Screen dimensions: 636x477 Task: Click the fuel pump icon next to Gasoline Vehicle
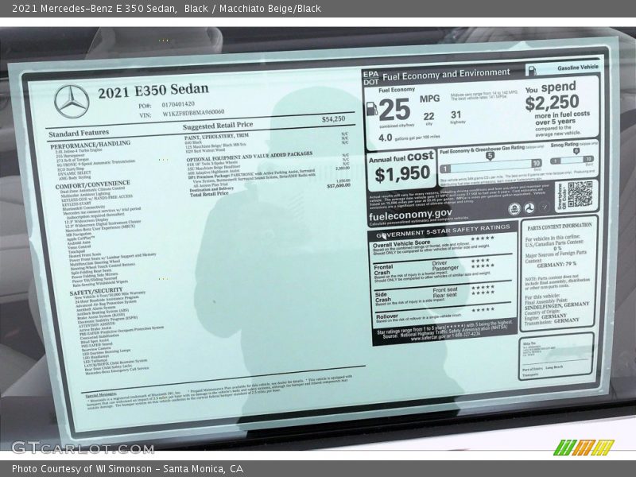(531, 71)
